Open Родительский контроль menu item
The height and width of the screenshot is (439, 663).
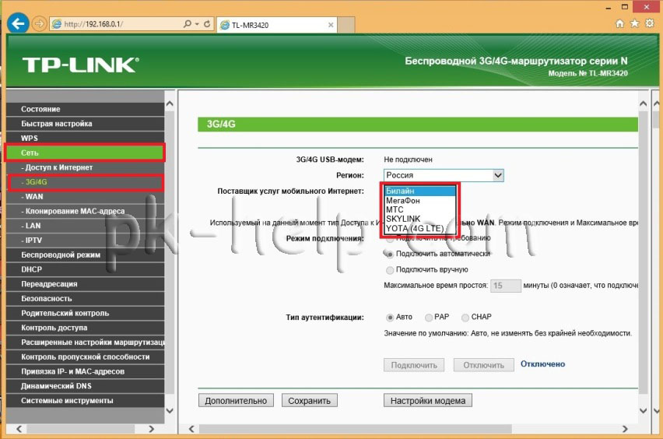point(86,314)
